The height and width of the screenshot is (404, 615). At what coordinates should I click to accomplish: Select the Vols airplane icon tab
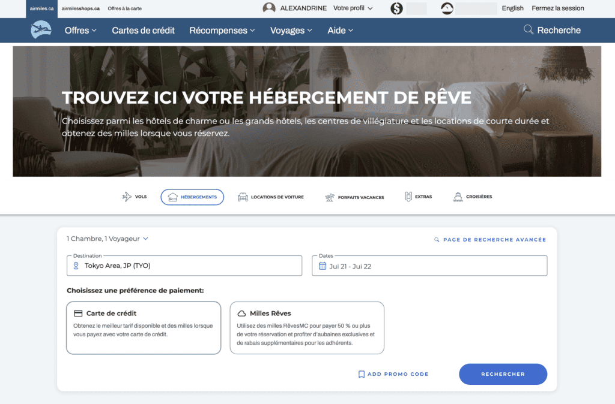coord(127,196)
